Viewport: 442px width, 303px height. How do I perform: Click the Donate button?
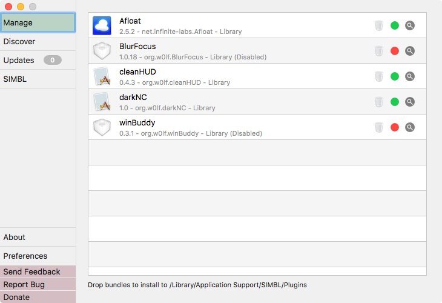click(38, 297)
